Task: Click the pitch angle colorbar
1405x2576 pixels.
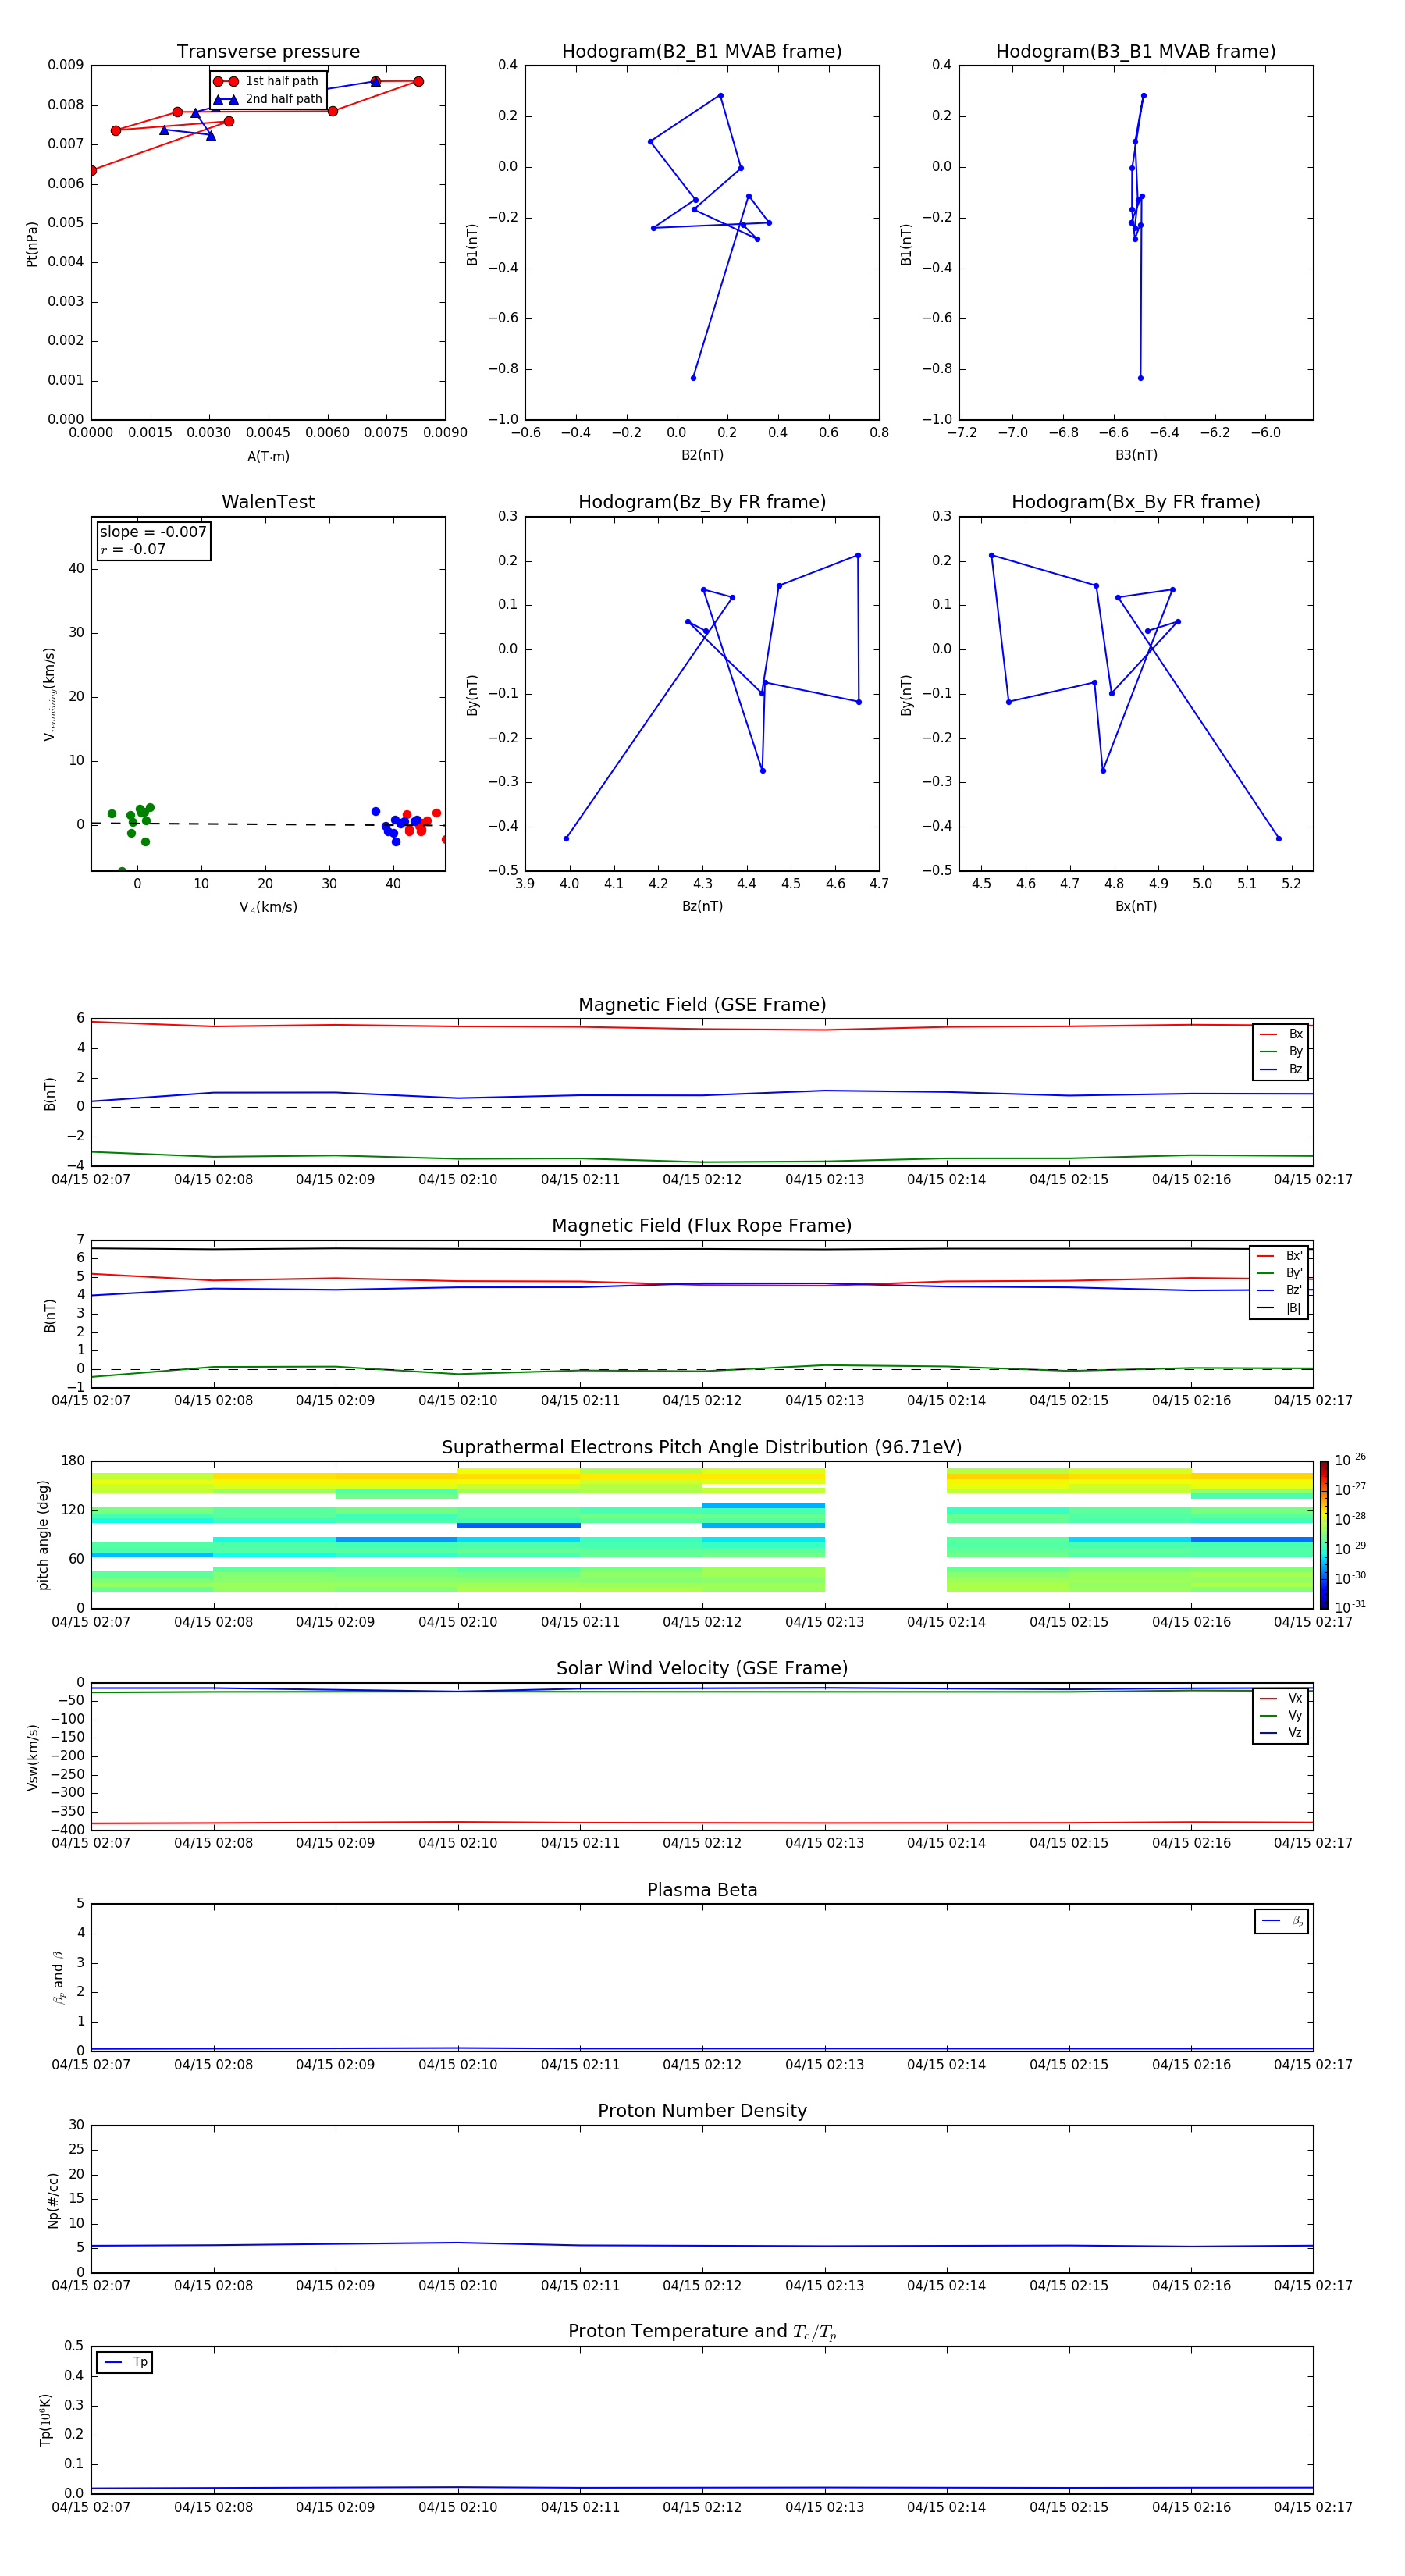Action: pos(1324,1535)
